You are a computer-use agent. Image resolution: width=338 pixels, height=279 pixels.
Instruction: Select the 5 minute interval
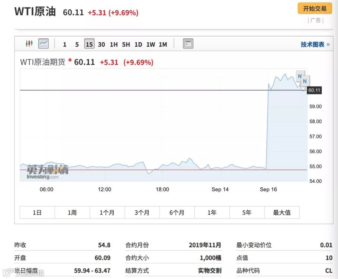(77, 44)
